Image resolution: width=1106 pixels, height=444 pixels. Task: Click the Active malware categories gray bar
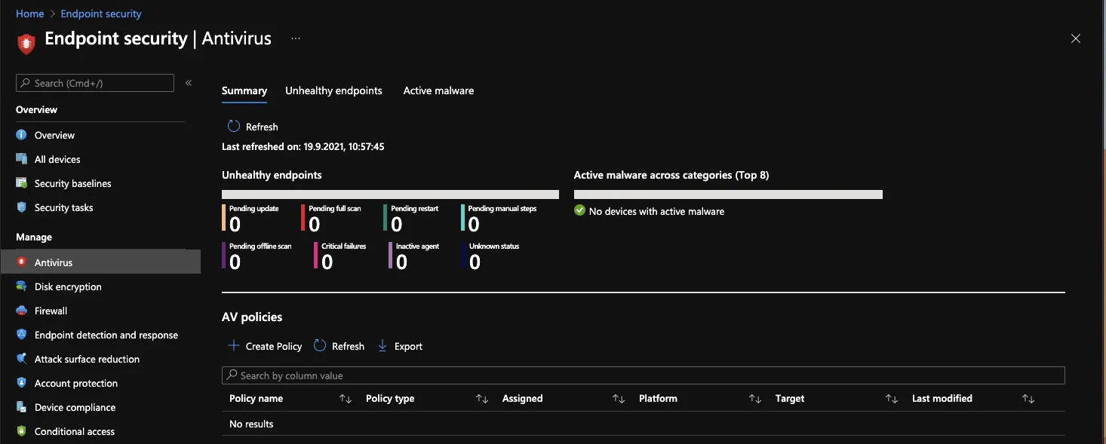click(x=728, y=194)
